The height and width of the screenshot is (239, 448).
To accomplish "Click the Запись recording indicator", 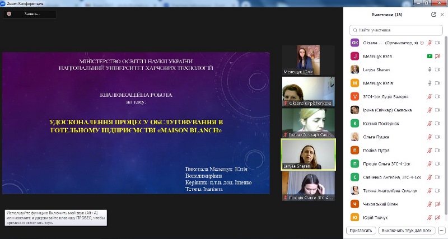I will [x=30, y=13].
